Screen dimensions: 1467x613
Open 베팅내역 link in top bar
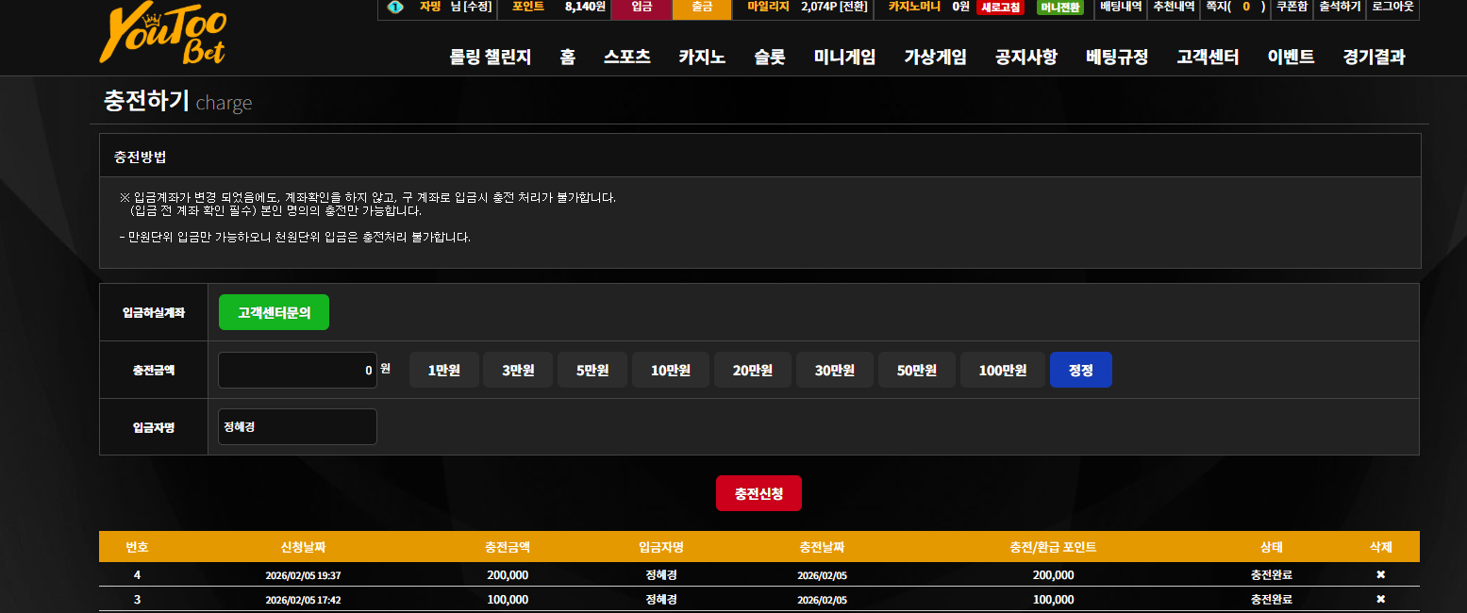(1121, 7)
